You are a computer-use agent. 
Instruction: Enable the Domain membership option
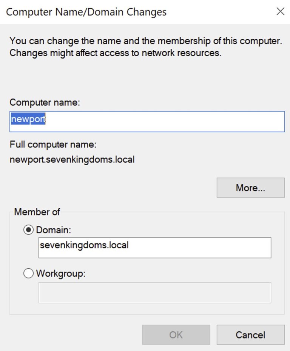[28, 229]
